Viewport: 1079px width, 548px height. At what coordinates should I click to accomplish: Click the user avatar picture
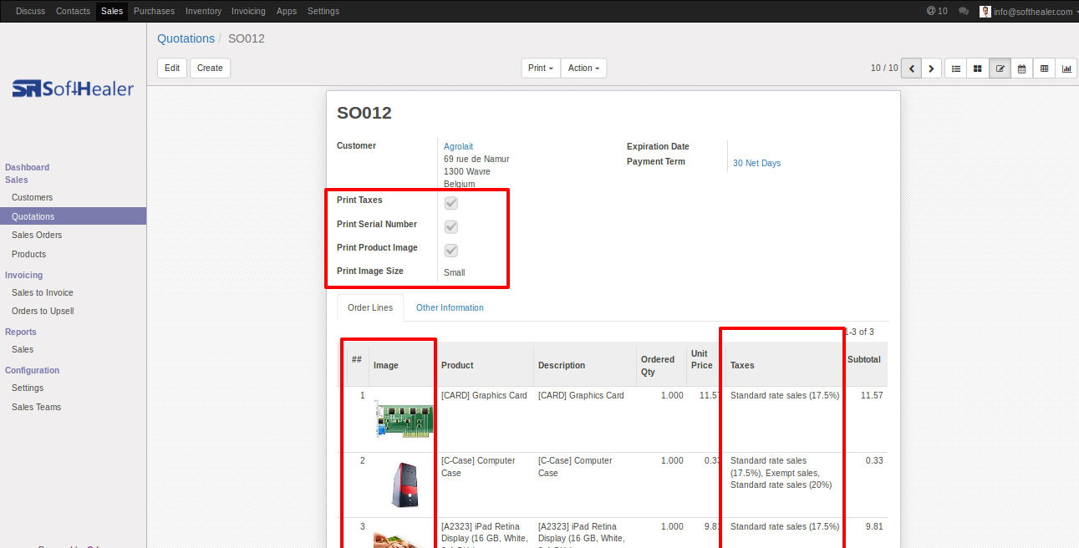pos(985,12)
